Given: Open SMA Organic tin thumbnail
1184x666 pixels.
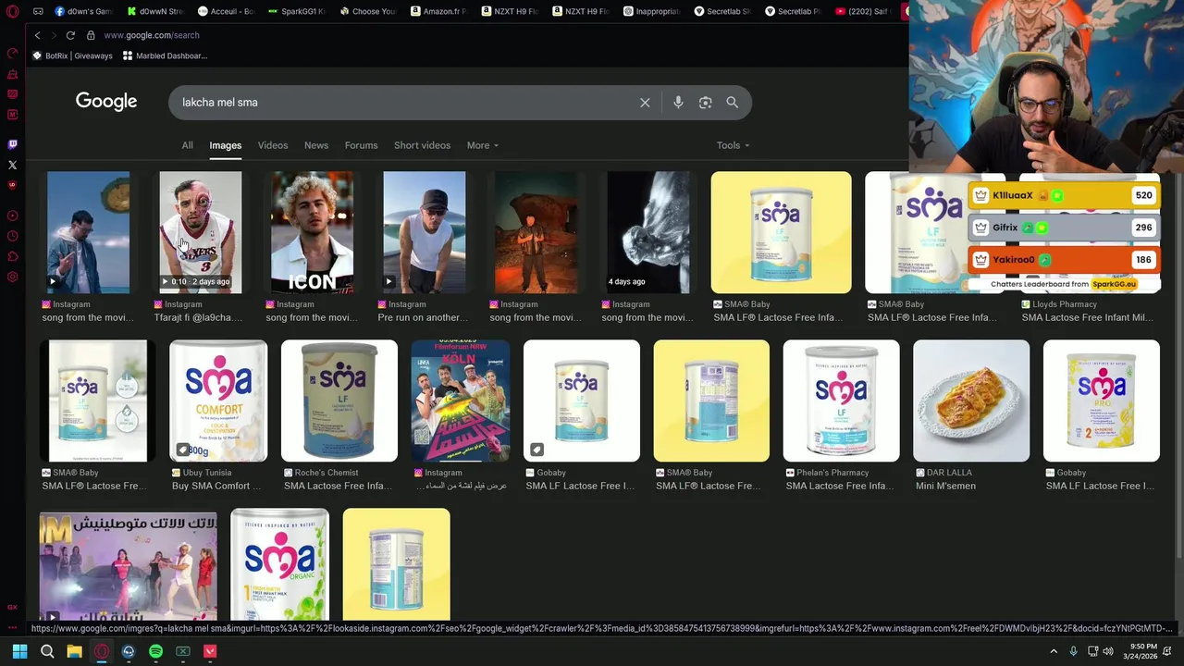Looking at the screenshot, I should click(x=279, y=564).
